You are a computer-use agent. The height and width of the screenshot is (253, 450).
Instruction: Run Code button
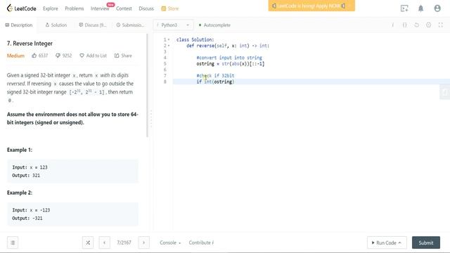(x=387, y=242)
